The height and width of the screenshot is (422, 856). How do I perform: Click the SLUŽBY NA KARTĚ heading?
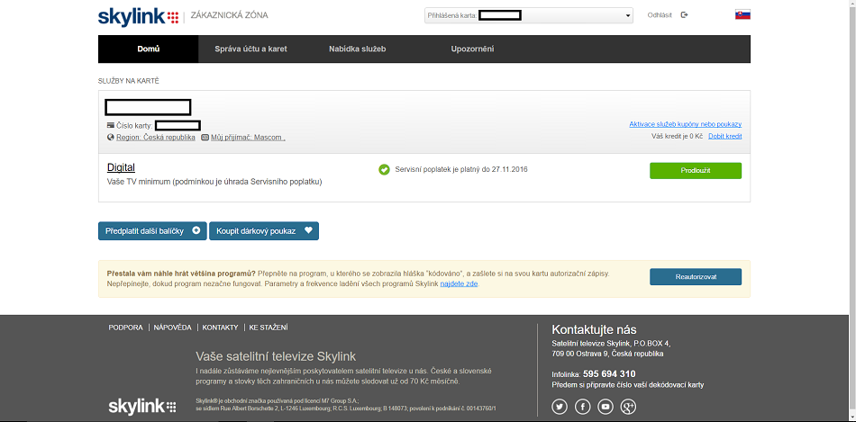point(128,81)
